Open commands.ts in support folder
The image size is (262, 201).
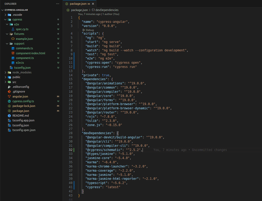click(x=24, y=48)
